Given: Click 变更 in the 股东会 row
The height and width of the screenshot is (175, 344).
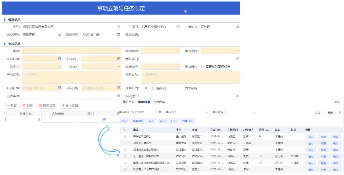Looking at the screenshot, I should 323,170.
